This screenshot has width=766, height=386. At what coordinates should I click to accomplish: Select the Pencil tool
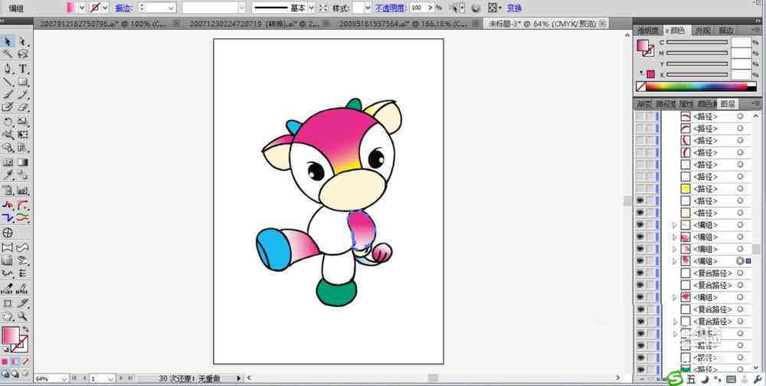22,94
